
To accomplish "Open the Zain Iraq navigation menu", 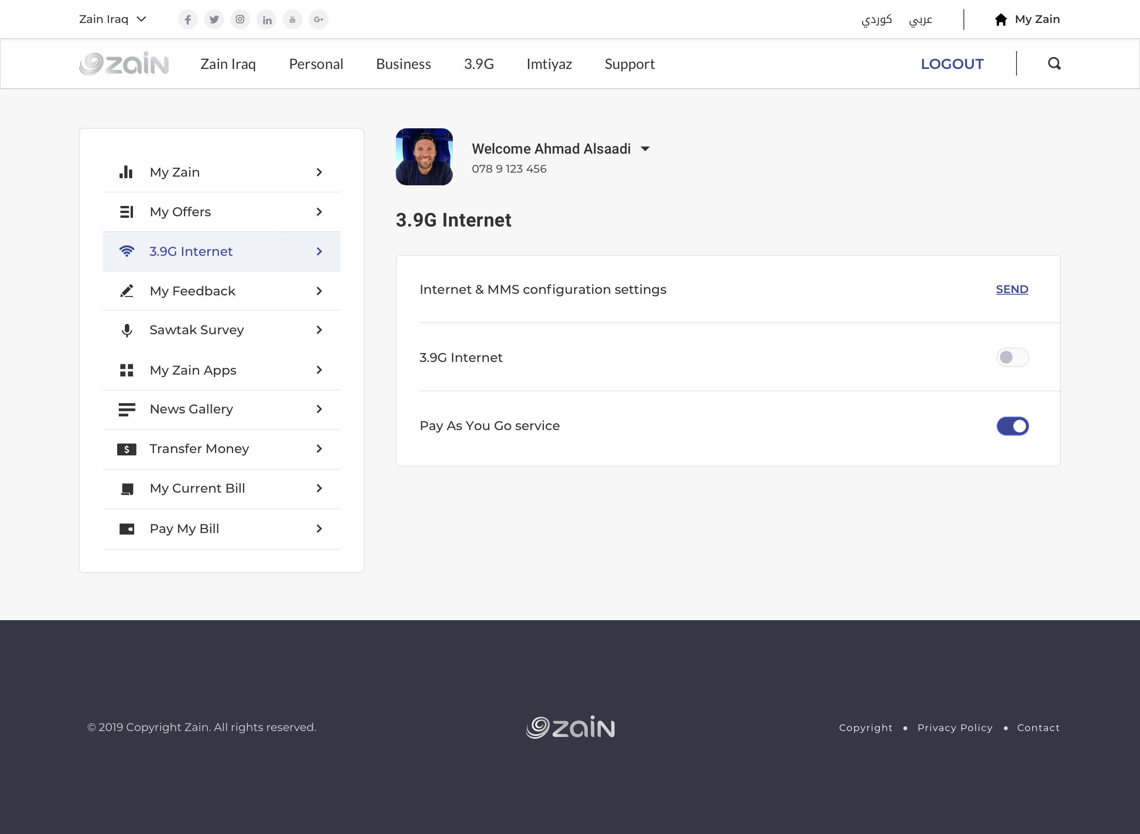I will [228, 64].
